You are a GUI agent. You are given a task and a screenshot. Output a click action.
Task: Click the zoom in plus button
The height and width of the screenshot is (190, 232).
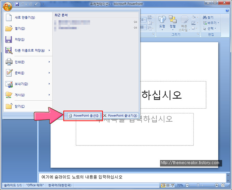tap(217, 185)
